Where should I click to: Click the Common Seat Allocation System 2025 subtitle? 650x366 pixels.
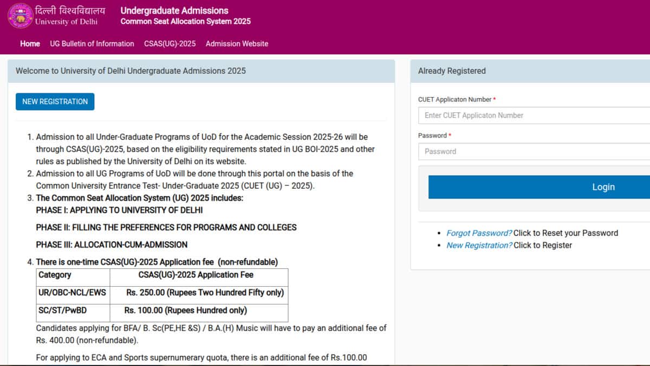(x=185, y=22)
